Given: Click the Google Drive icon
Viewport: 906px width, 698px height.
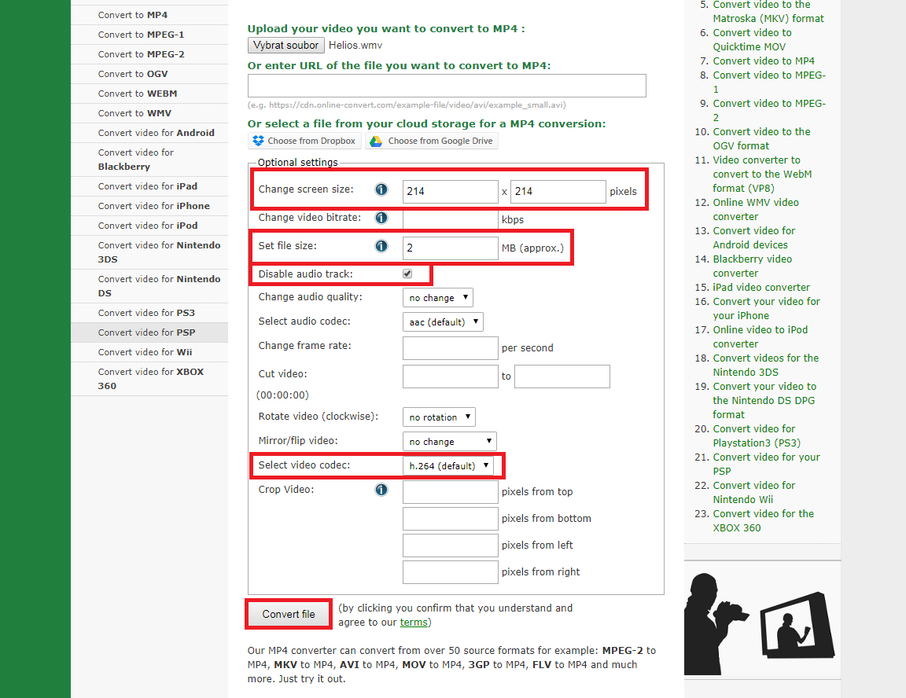Looking at the screenshot, I should pyautogui.click(x=376, y=141).
